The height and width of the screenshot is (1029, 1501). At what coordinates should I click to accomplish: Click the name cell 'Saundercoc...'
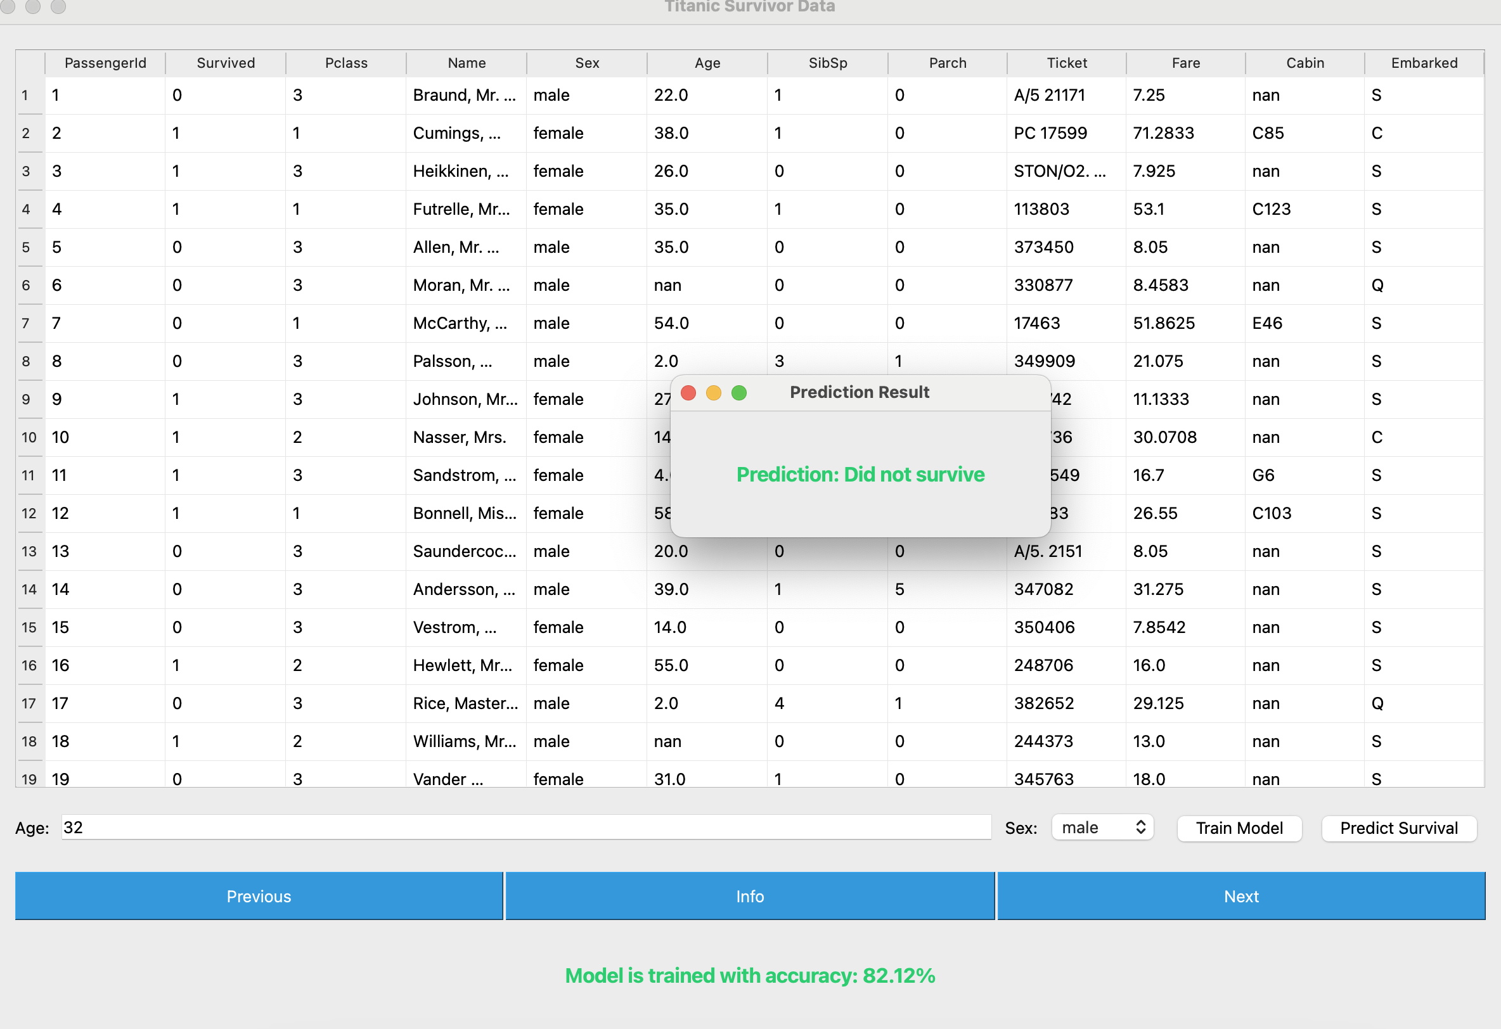[x=467, y=552]
